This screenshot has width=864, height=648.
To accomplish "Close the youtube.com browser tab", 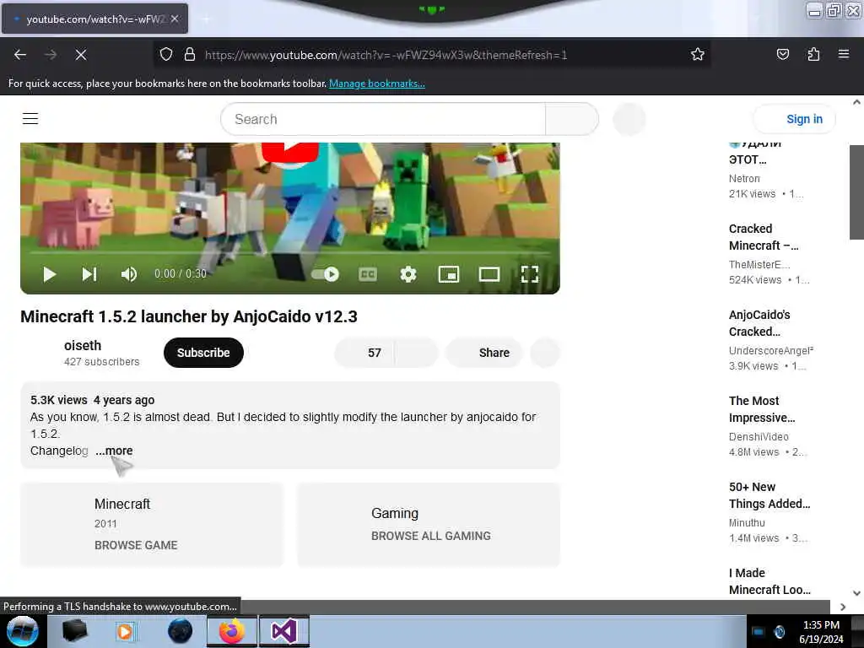I will click(174, 19).
